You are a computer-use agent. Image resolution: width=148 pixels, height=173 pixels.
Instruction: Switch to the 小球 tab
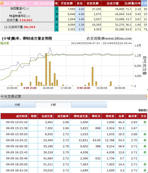(53, 104)
